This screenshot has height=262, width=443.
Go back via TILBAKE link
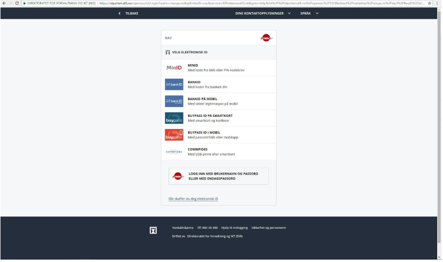tap(132, 13)
